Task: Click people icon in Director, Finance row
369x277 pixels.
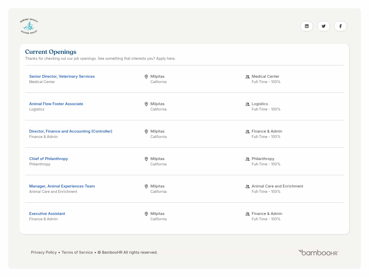Action: click(248, 132)
